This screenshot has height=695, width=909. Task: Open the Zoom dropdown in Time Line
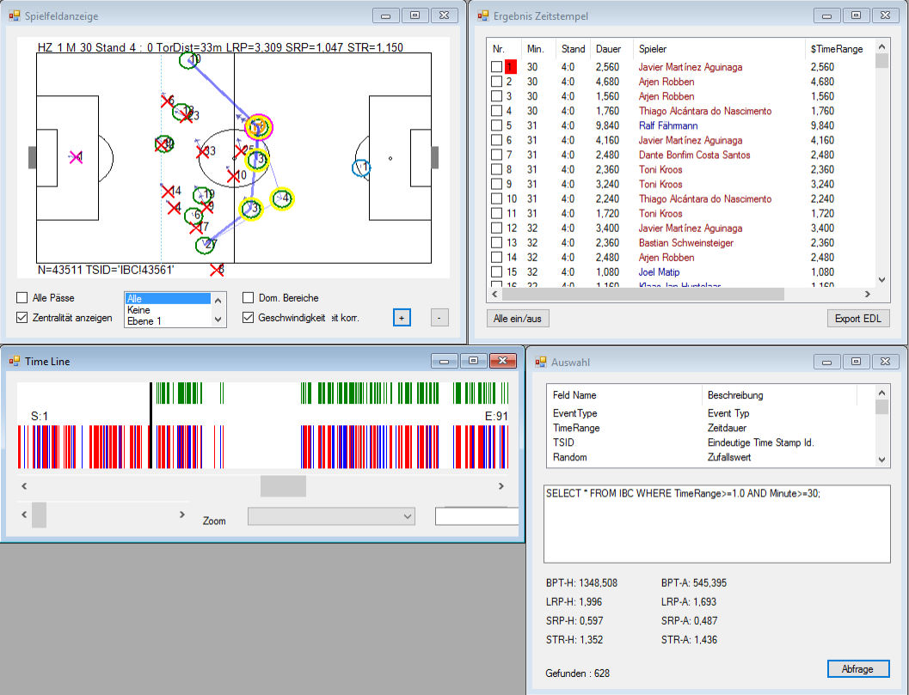click(331, 515)
